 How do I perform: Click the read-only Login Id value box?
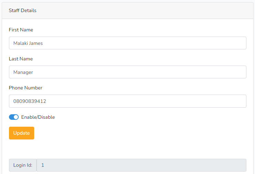tap(141, 165)
